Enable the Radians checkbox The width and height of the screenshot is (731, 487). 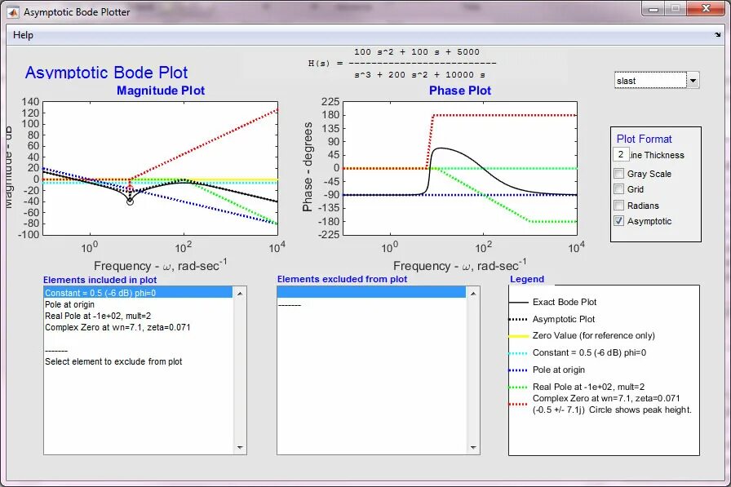click(x=618, y=205)
